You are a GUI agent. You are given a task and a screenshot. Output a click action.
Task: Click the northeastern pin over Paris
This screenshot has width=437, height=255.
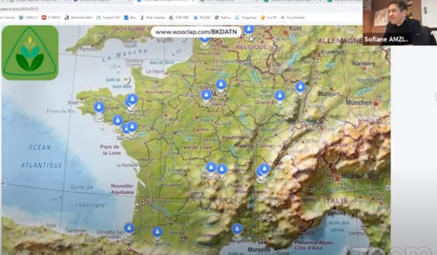221,85
